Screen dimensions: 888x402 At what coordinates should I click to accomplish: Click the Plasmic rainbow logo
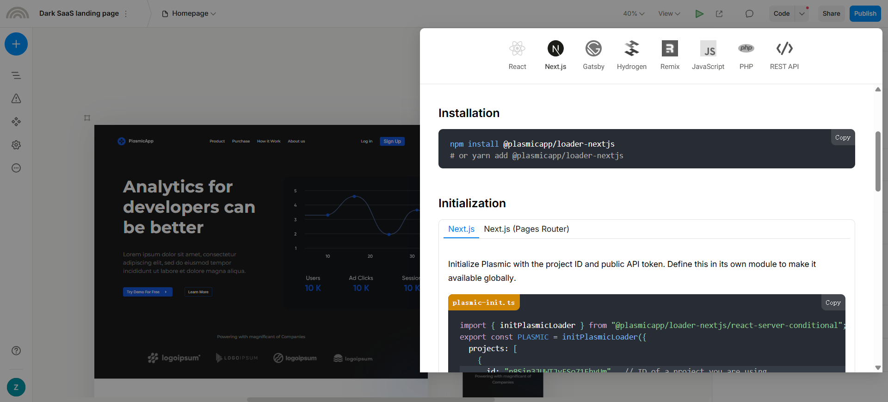pos(17,13)
